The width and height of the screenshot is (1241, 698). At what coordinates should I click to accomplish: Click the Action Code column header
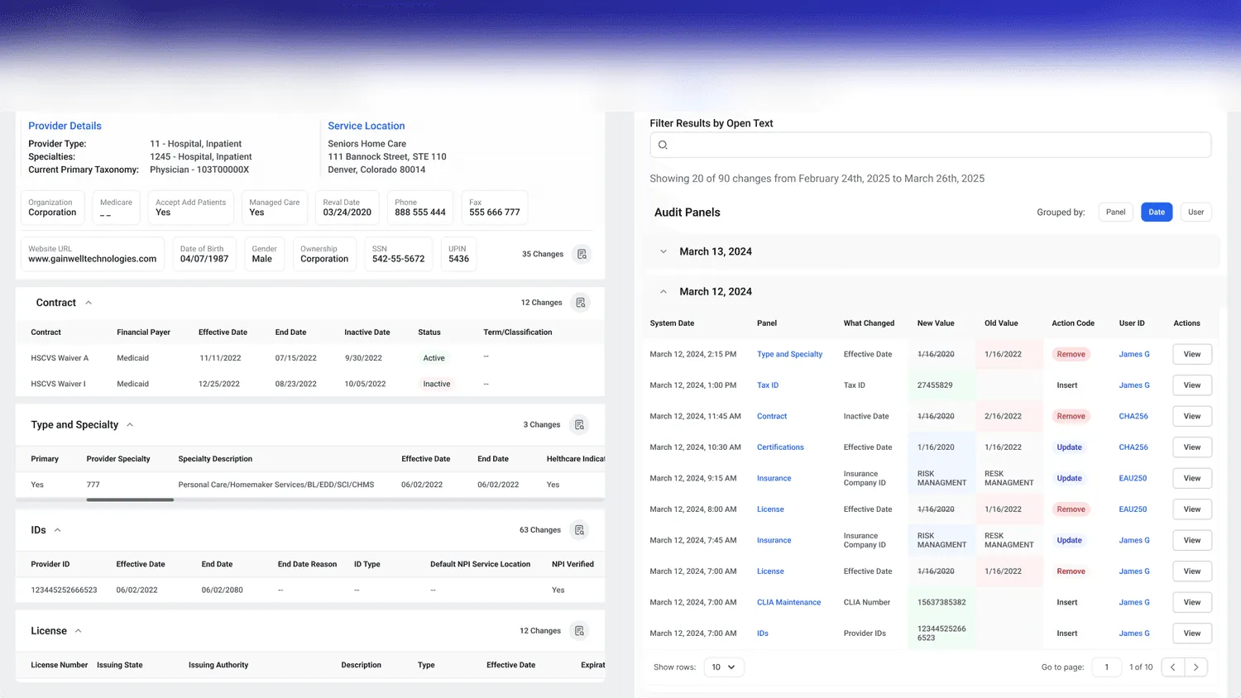1073,323
